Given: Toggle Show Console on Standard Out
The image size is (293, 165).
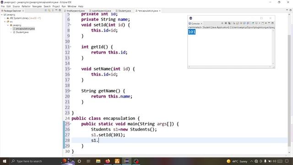Looking at the screenshot, I should tap(244, 23).
